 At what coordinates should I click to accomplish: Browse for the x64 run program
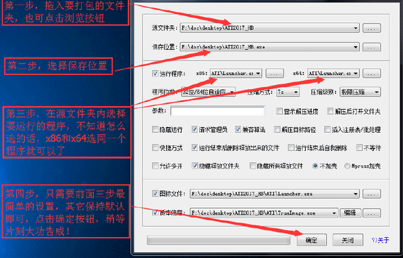371,74
